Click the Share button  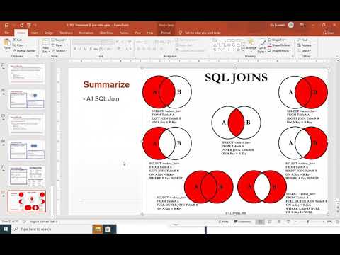329,33
